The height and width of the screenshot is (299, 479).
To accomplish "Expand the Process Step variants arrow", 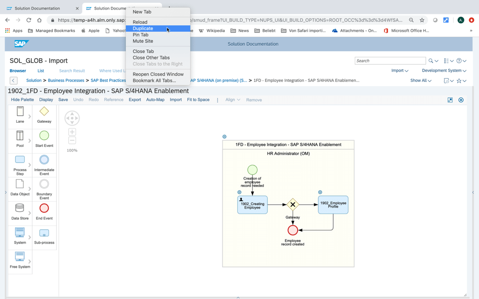I will point(30,165).
